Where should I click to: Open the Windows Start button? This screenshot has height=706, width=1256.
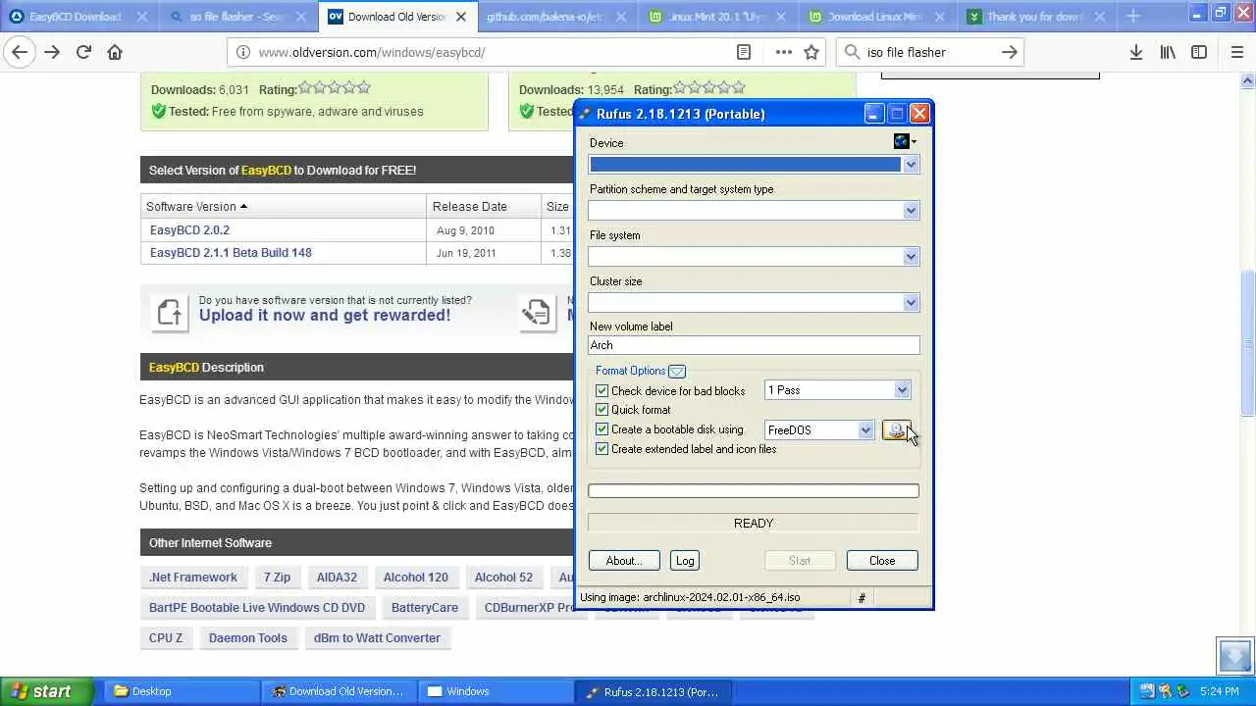46,691
